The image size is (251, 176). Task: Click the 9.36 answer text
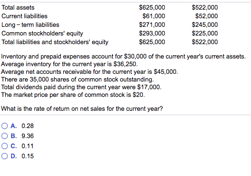27,136
